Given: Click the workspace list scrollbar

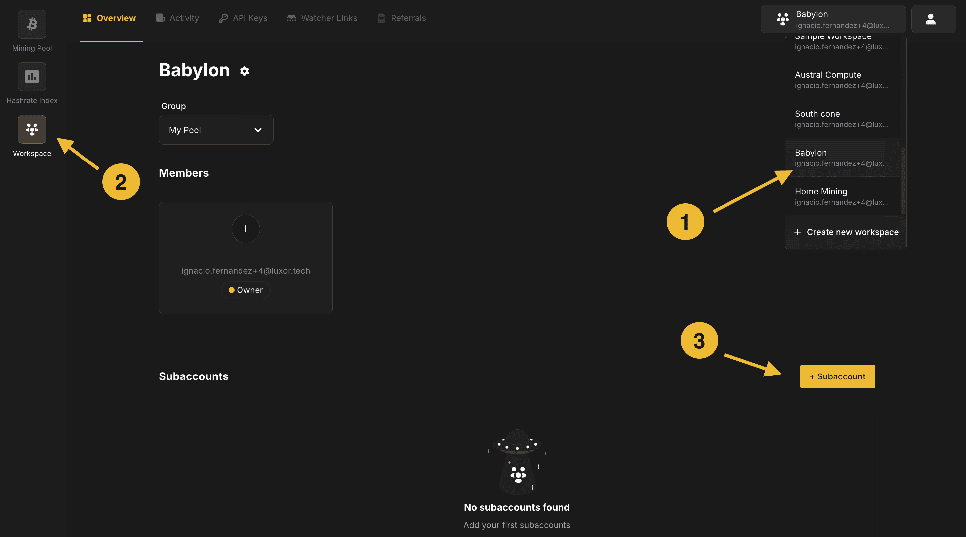Looking at the screenshot, I should point(903,181).
